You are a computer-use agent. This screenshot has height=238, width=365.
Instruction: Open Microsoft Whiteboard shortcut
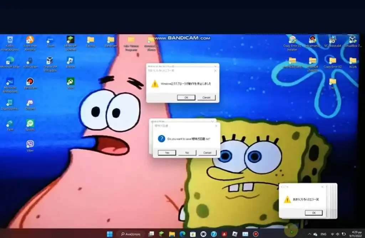[x=10, y=85]
